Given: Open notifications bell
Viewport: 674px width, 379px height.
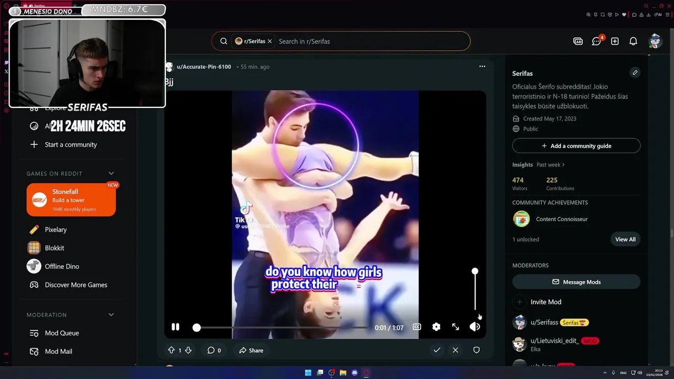Looking at the screenshot, I should (633, 41).
